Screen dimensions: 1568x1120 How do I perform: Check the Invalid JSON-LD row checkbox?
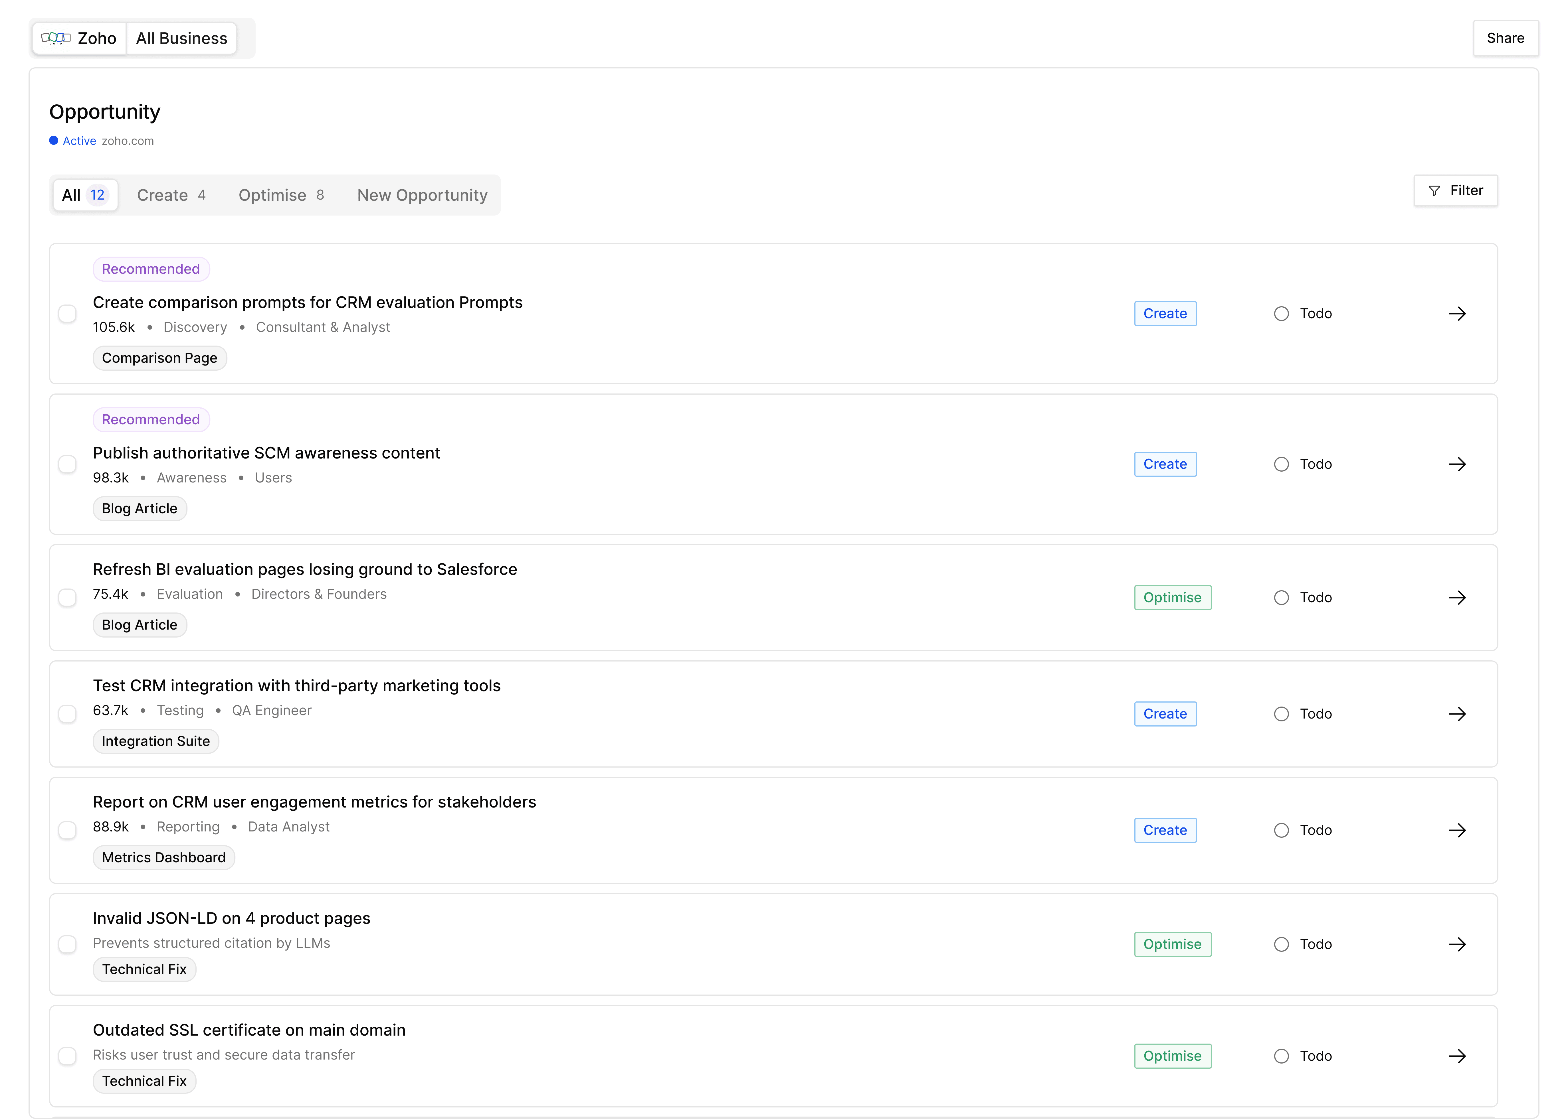68,944
